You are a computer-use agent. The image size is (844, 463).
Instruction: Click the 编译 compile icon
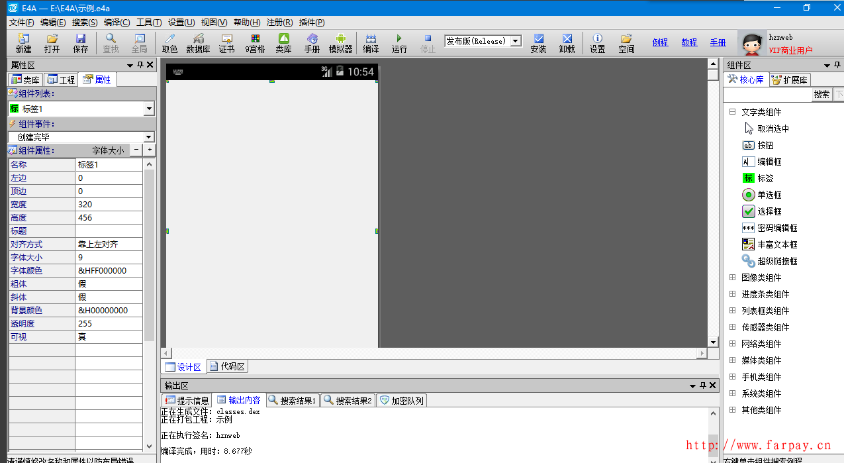coord(371,43)
